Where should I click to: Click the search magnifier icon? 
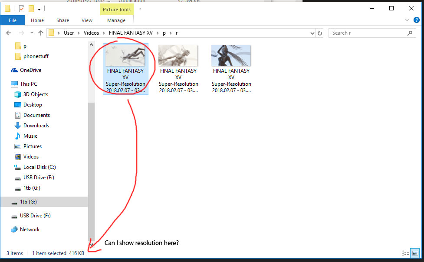(410, 33)
